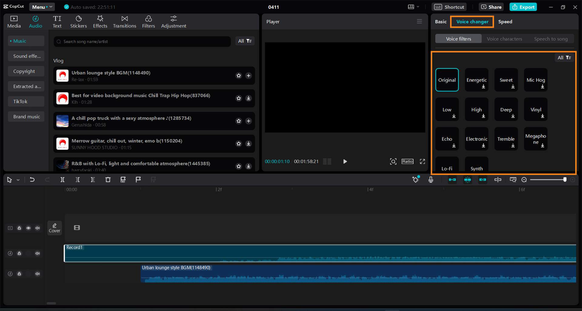Toggle clip linkage
The height and width of the screenshot is (311, 582).
pyautogui.click(x=483, y=180)
